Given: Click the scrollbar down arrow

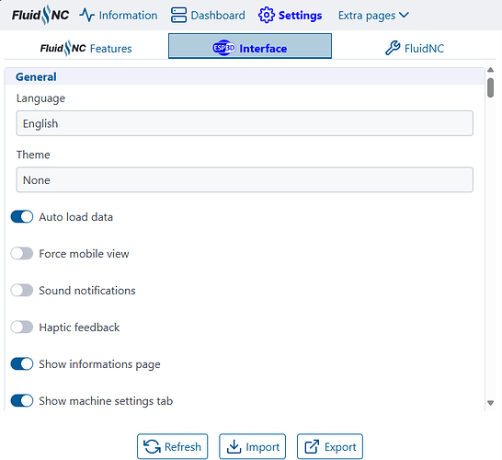Looking at the screenshot, I should point(490,403).
